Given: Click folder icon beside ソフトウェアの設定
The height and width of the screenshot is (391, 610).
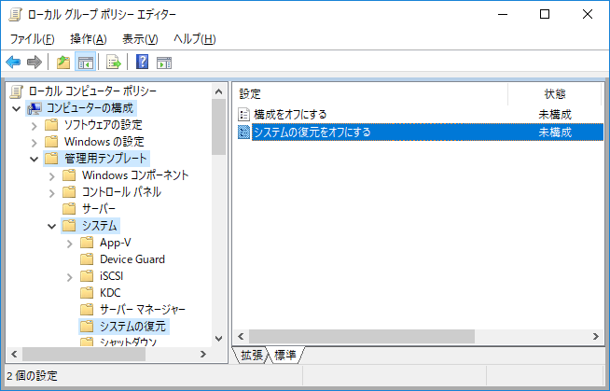Looking at the screenshot, I should tap(51, 125).
